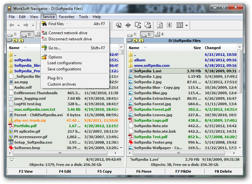Click F3 View button
The image size is (252, 184).
26,171
